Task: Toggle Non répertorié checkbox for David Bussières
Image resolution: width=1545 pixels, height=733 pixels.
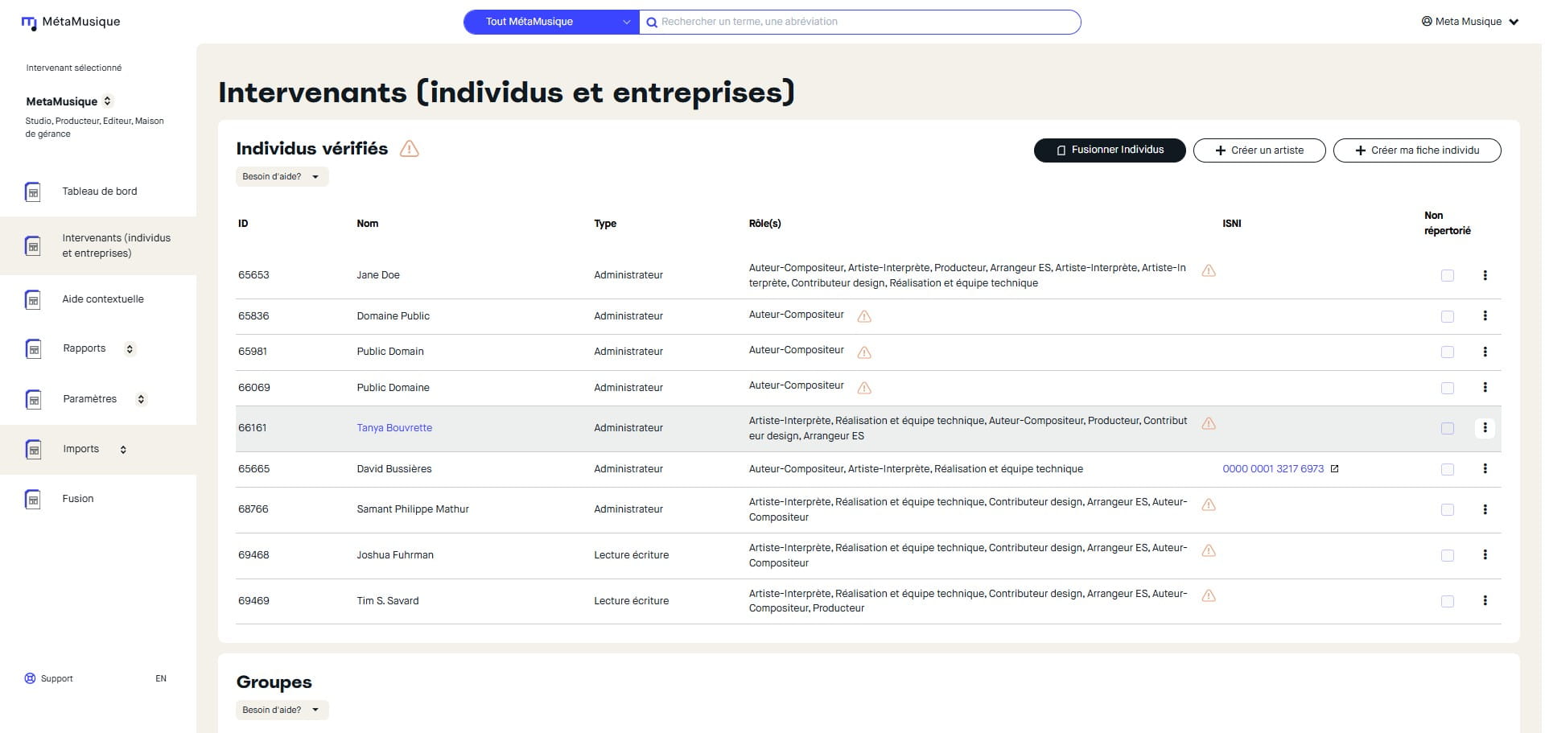Action: [1448, 469]
